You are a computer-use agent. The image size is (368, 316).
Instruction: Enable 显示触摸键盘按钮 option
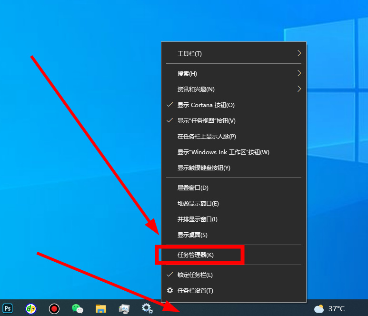coord(204,168)
